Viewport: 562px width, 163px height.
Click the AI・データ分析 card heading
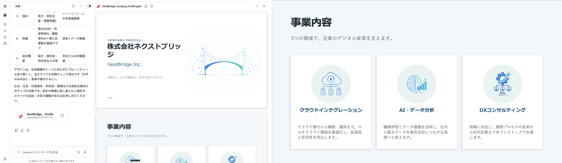pyautogui.click(x=417, y=110)
